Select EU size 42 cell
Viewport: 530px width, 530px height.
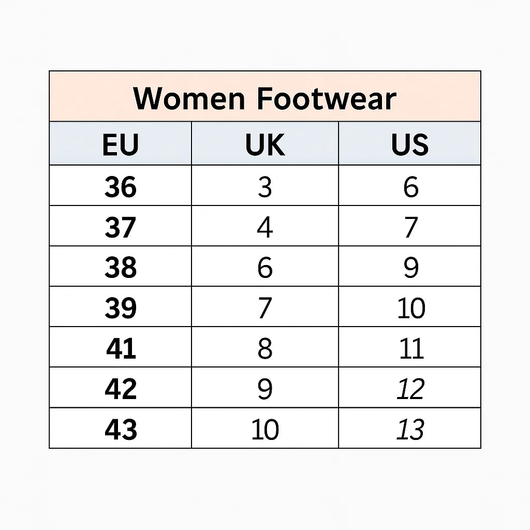pos(121,388)
